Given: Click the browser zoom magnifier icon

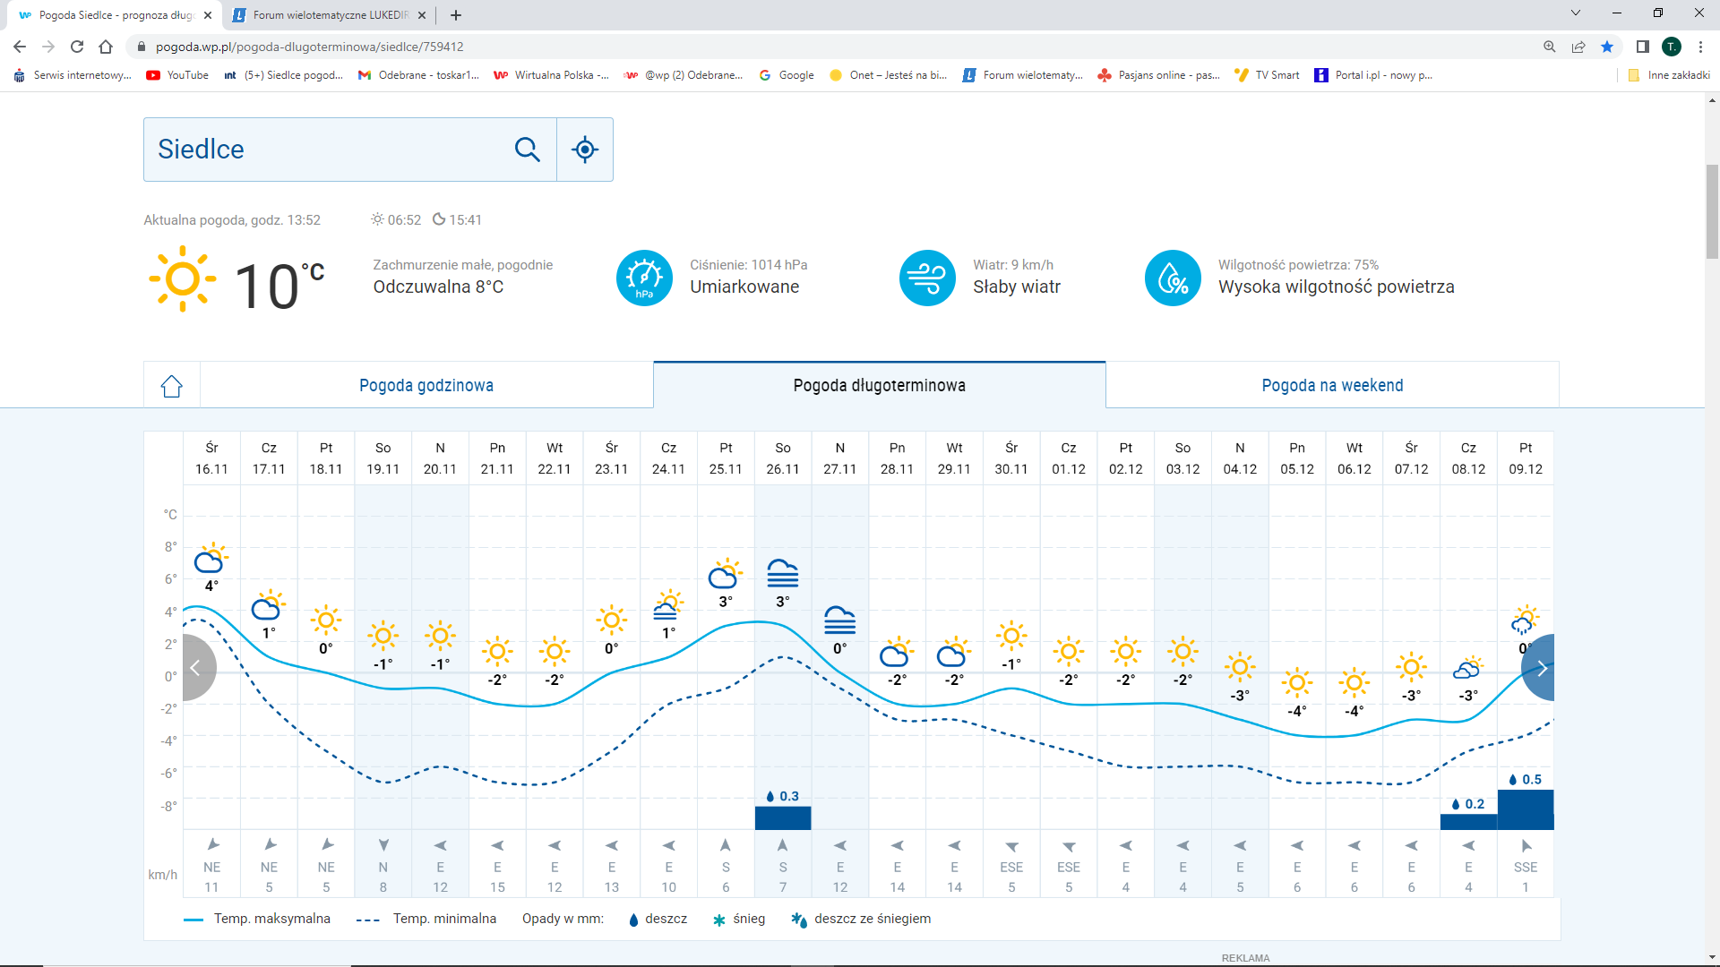Looking at the screenshot, I should tap(1549, 47).
